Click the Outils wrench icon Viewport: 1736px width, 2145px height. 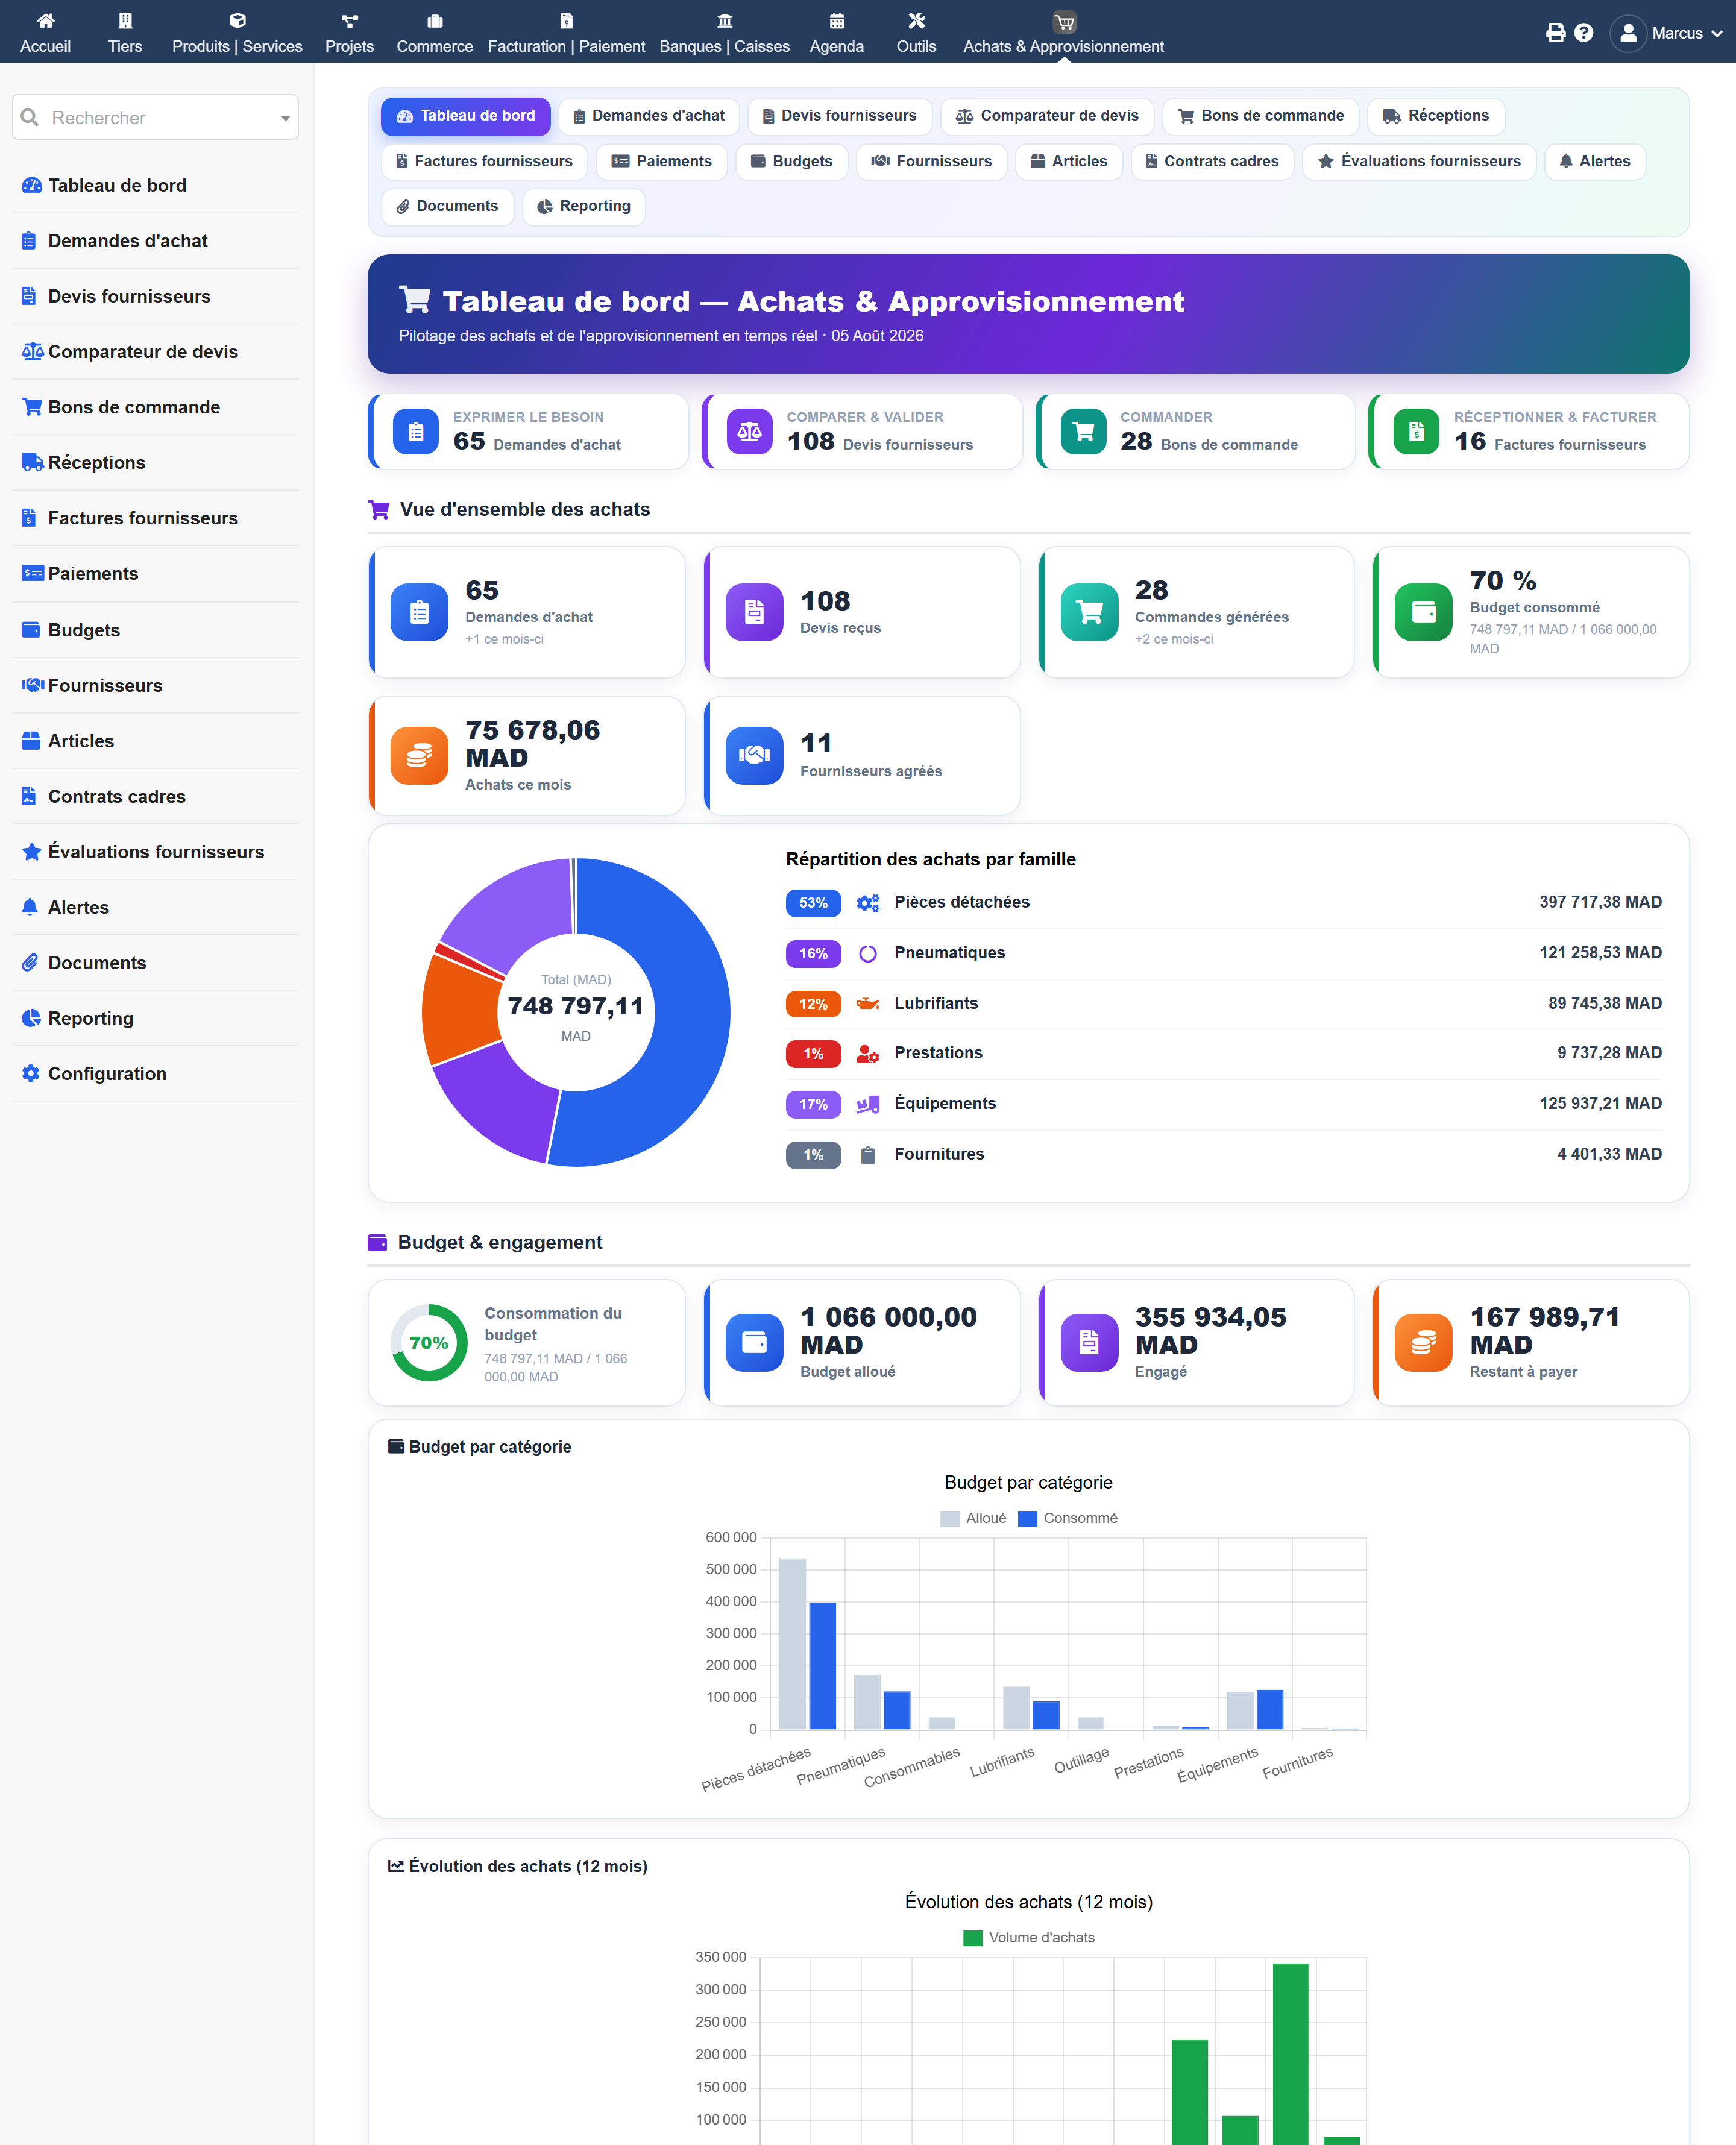916,20
